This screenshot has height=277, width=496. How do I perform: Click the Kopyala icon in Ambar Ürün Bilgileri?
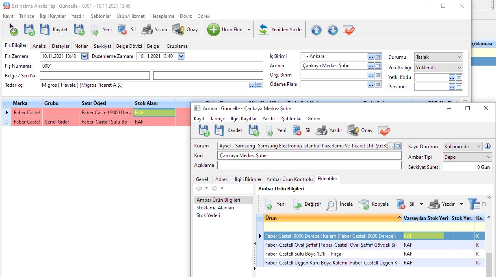364,204
